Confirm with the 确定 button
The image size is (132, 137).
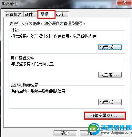tap(65, 133)
